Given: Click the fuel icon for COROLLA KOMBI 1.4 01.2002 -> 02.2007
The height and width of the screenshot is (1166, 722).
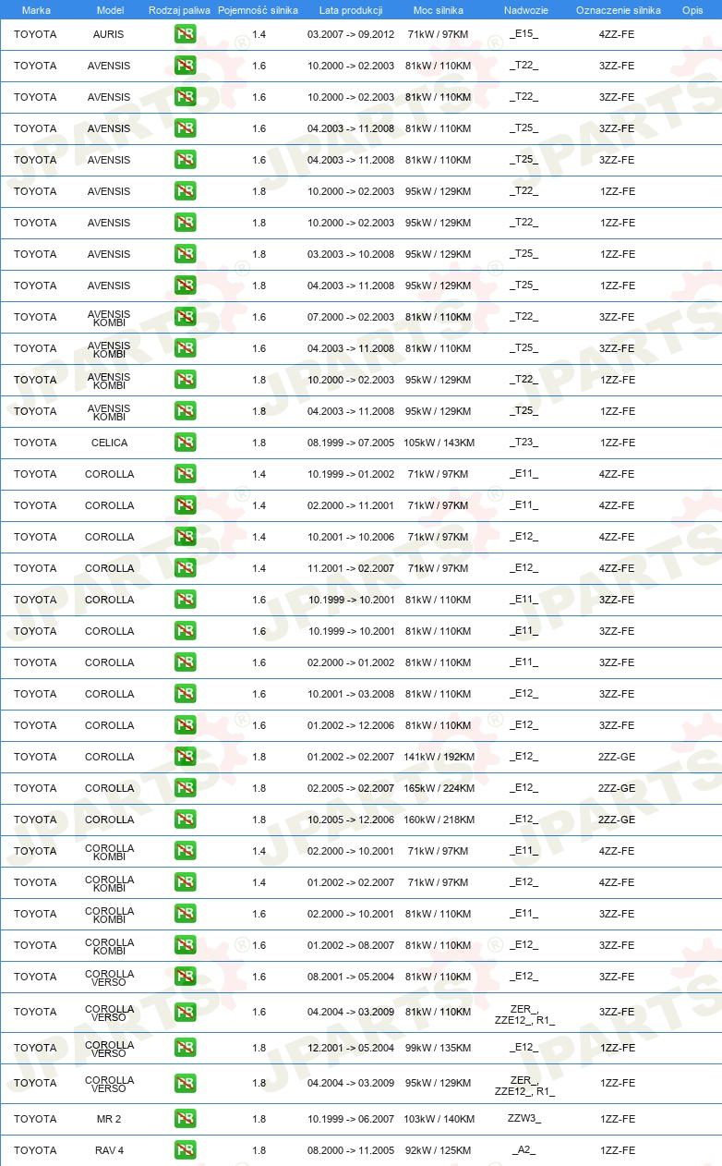Looking at the screenshot, I should coord(185,882).
